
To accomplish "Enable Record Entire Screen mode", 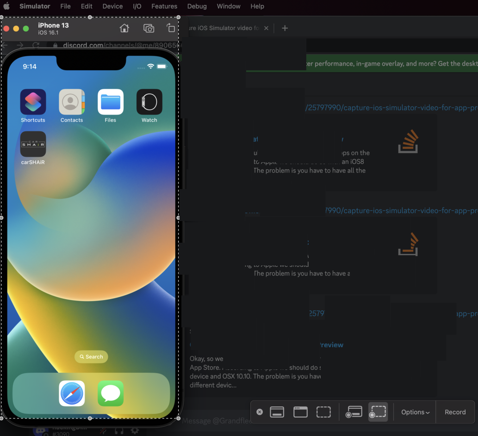I will (x=354, y=412).
